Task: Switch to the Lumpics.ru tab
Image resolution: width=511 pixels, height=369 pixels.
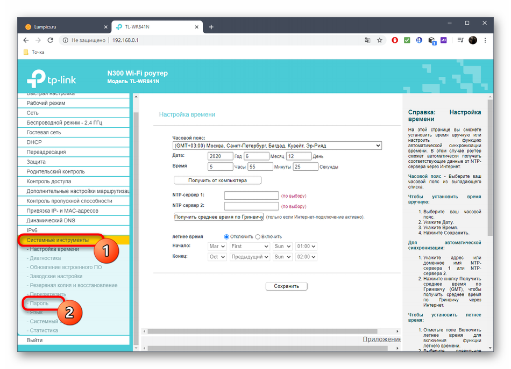Action: (x=65, y=27)
